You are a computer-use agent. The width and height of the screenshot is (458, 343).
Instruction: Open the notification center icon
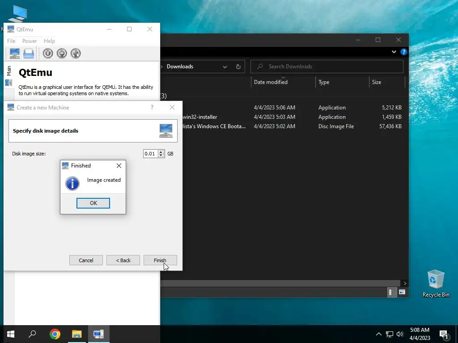point(444,335)
